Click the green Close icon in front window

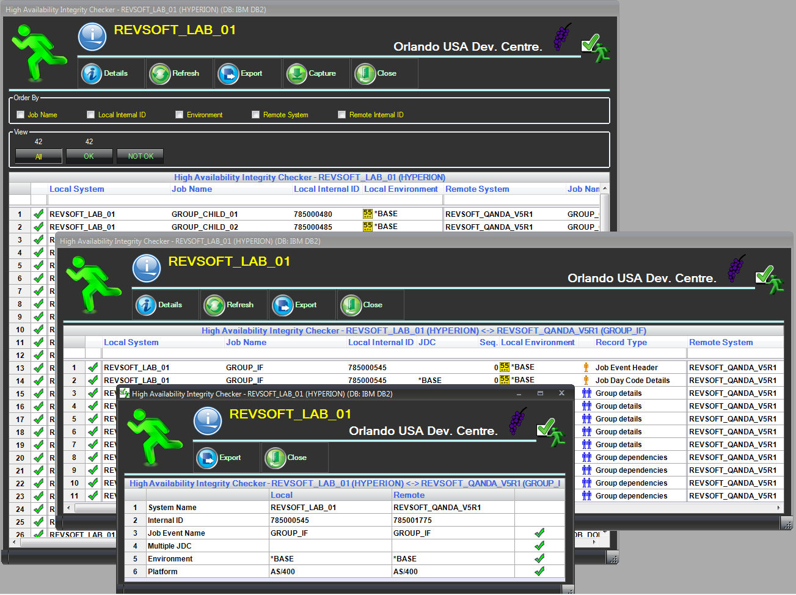point(276,458)
